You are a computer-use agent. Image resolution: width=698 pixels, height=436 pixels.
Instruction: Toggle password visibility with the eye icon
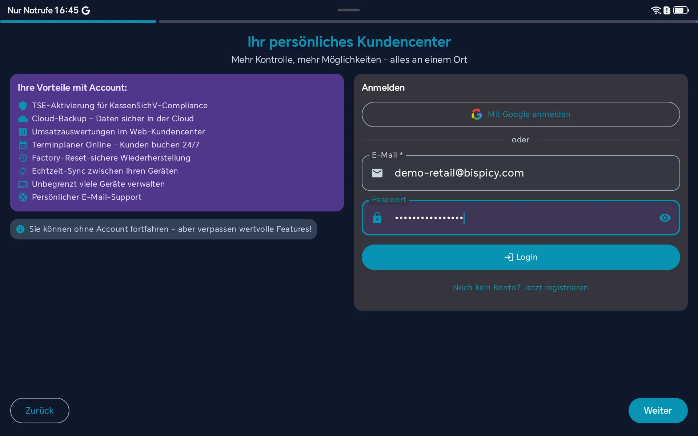(x=665, y=218)
